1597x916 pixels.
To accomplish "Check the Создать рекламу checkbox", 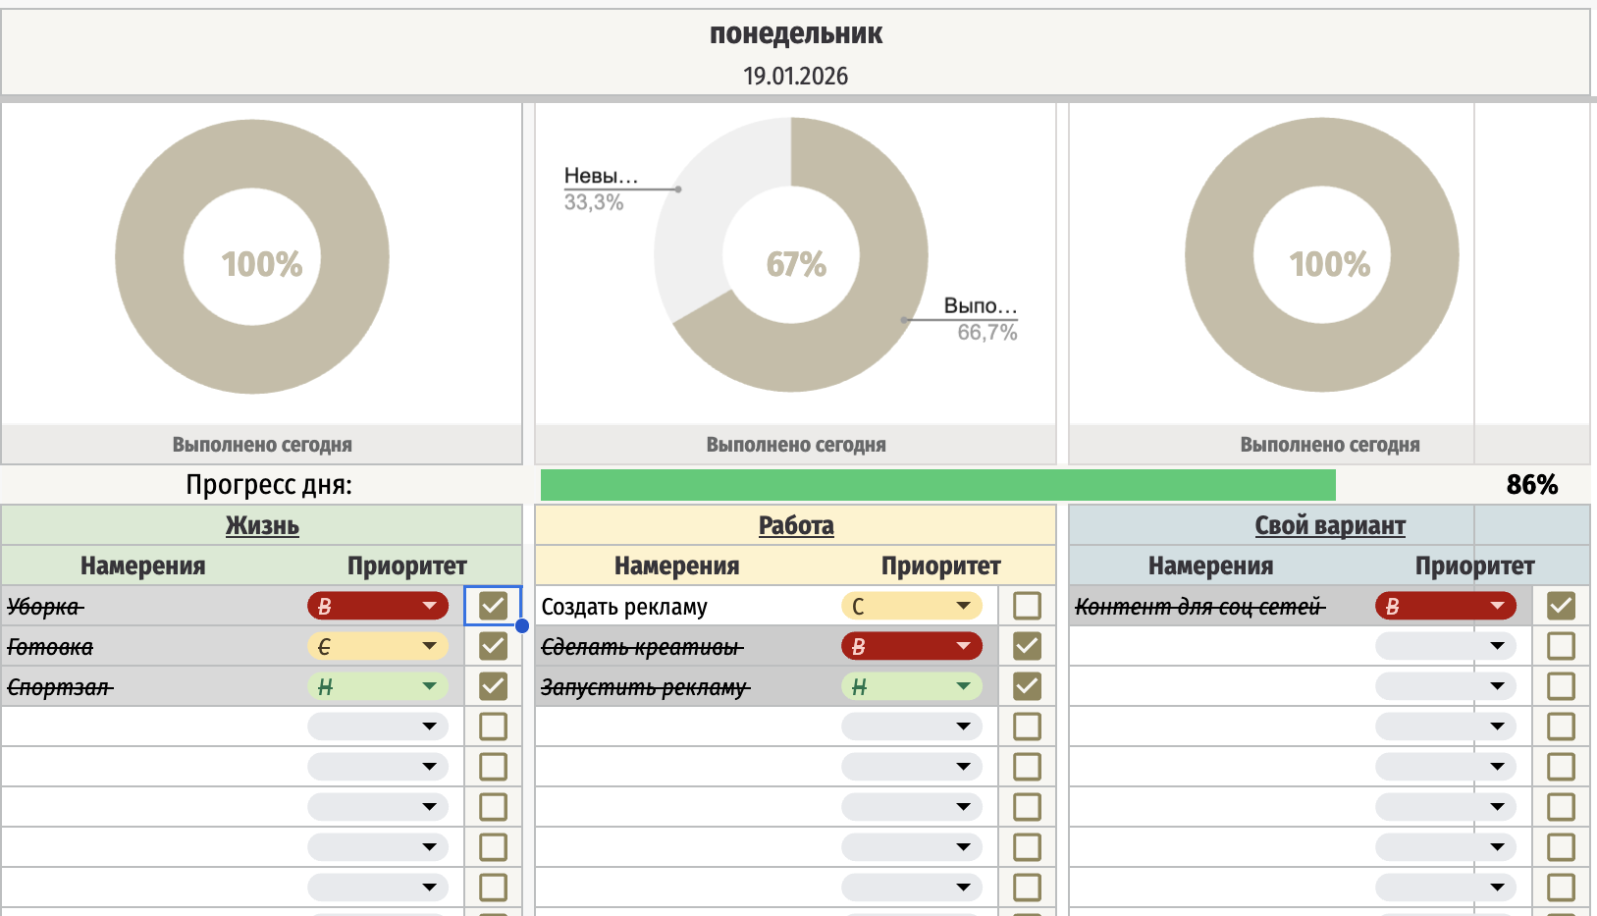I will pos(1027,606).
